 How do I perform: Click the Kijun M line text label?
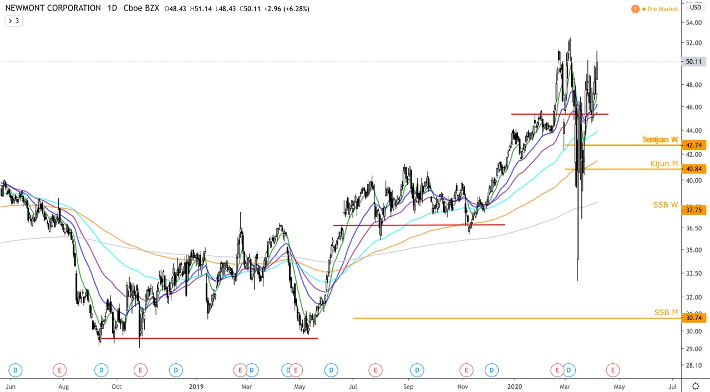(x=664, y=164)
